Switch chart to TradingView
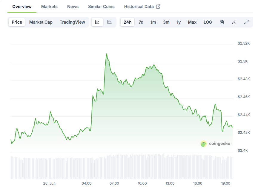Viewport: 258px width, 190px height. coord(72,22)
